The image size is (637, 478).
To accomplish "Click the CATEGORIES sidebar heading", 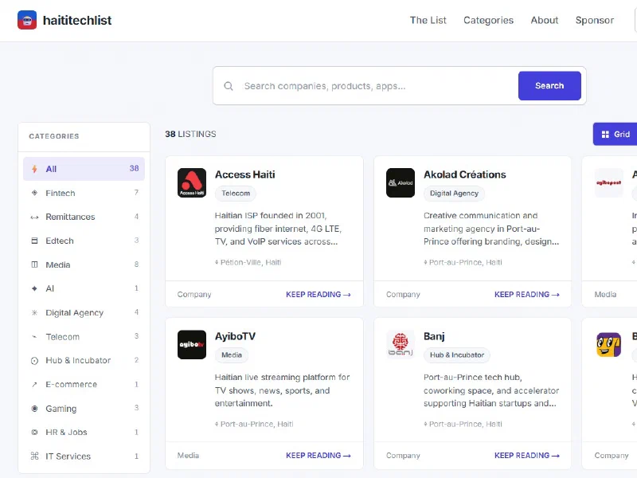I will 54,136.
